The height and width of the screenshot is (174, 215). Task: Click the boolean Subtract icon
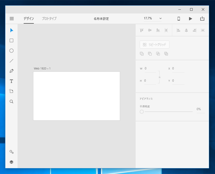point(150,54)
